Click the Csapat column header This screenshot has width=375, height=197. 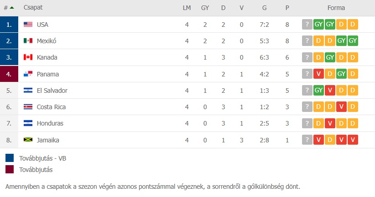tap(33, 8)
